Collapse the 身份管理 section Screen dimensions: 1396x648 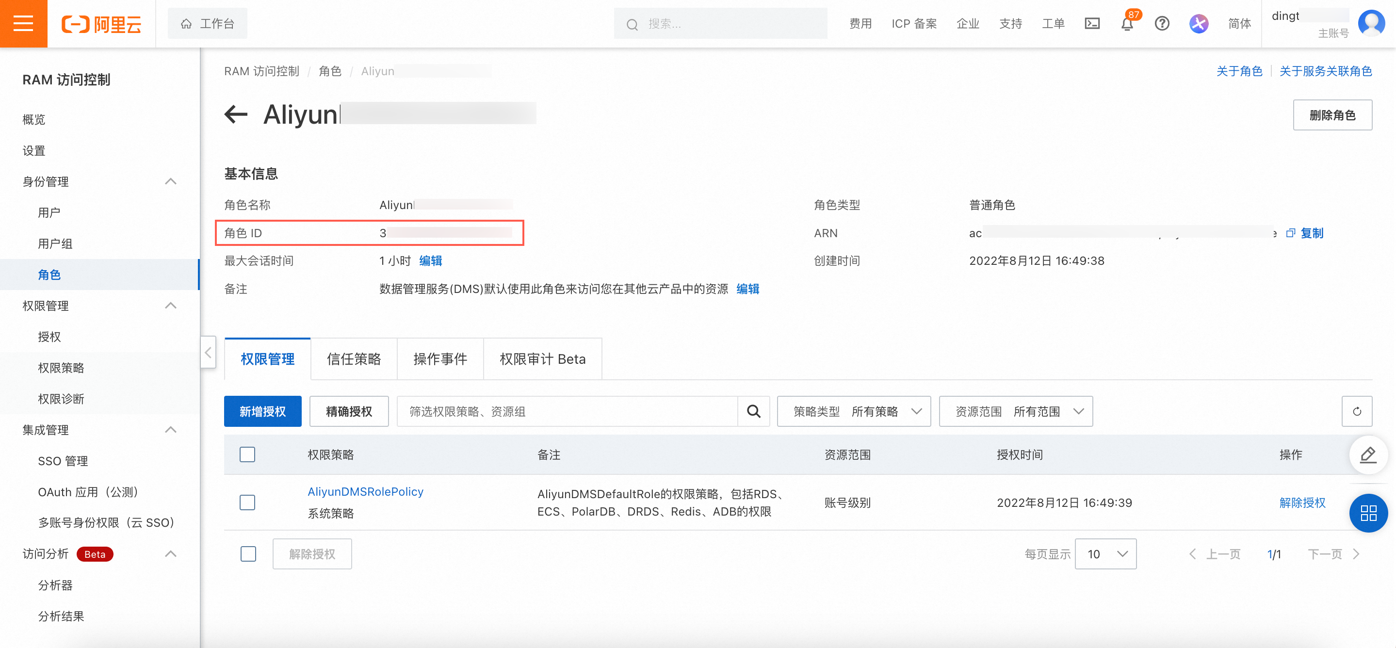click(170, 181)
